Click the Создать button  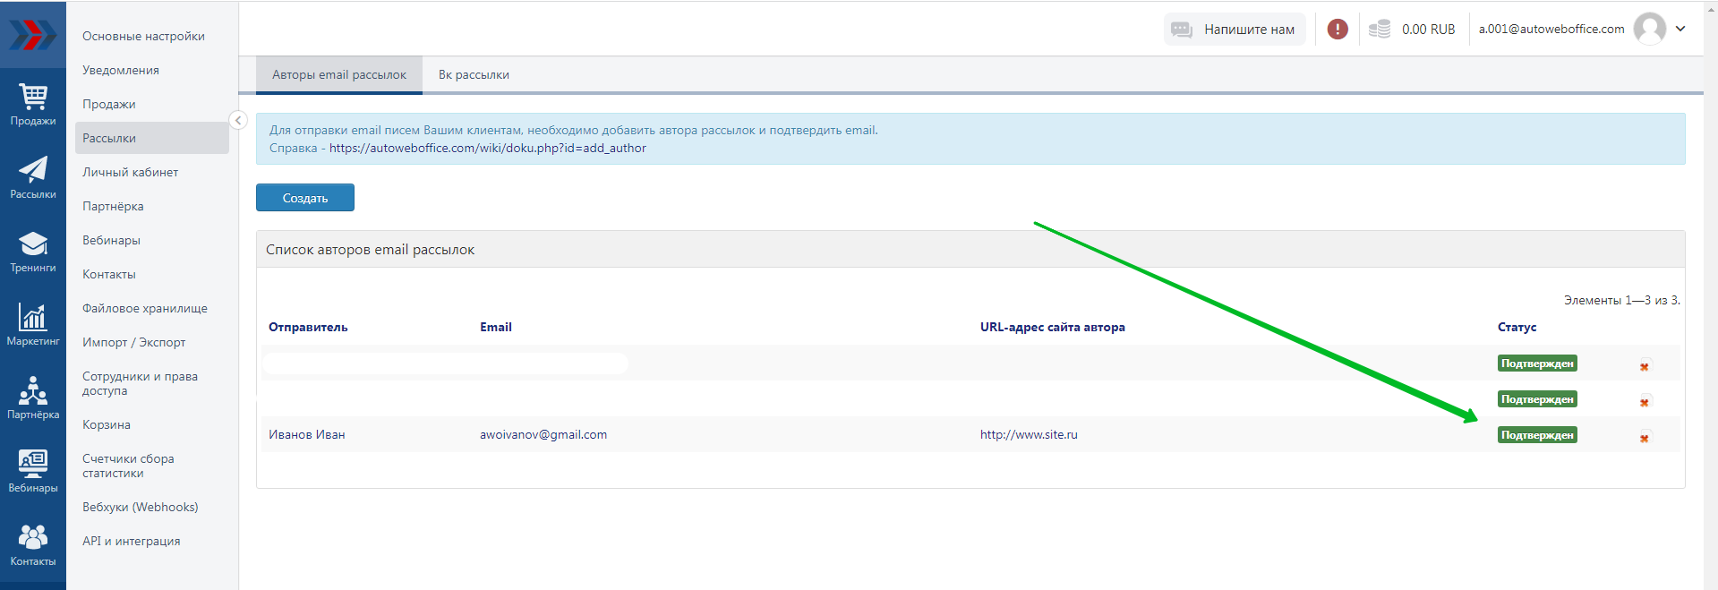[305, 198]
